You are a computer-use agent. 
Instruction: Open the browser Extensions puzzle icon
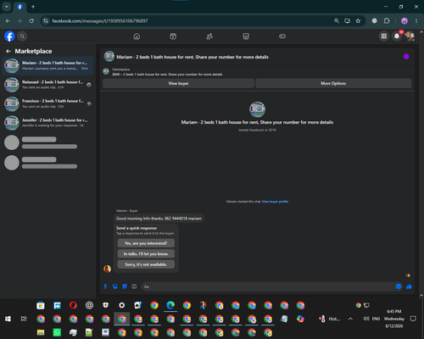387,21
